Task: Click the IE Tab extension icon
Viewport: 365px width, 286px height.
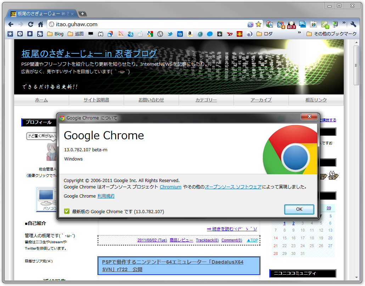Action: point(314,24)
